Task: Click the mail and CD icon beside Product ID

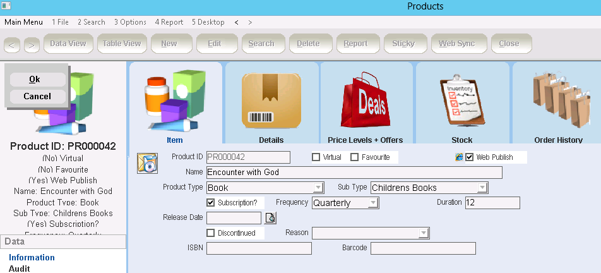Action: tap(148, 164)
